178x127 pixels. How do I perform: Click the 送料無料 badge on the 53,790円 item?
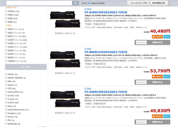coord(157,77)
